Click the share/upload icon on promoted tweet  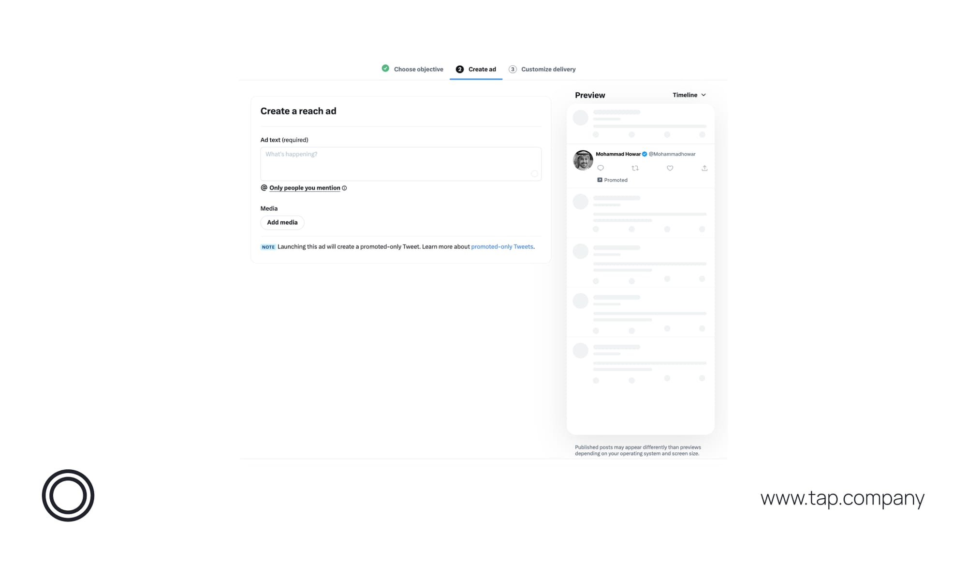[703, 168]
